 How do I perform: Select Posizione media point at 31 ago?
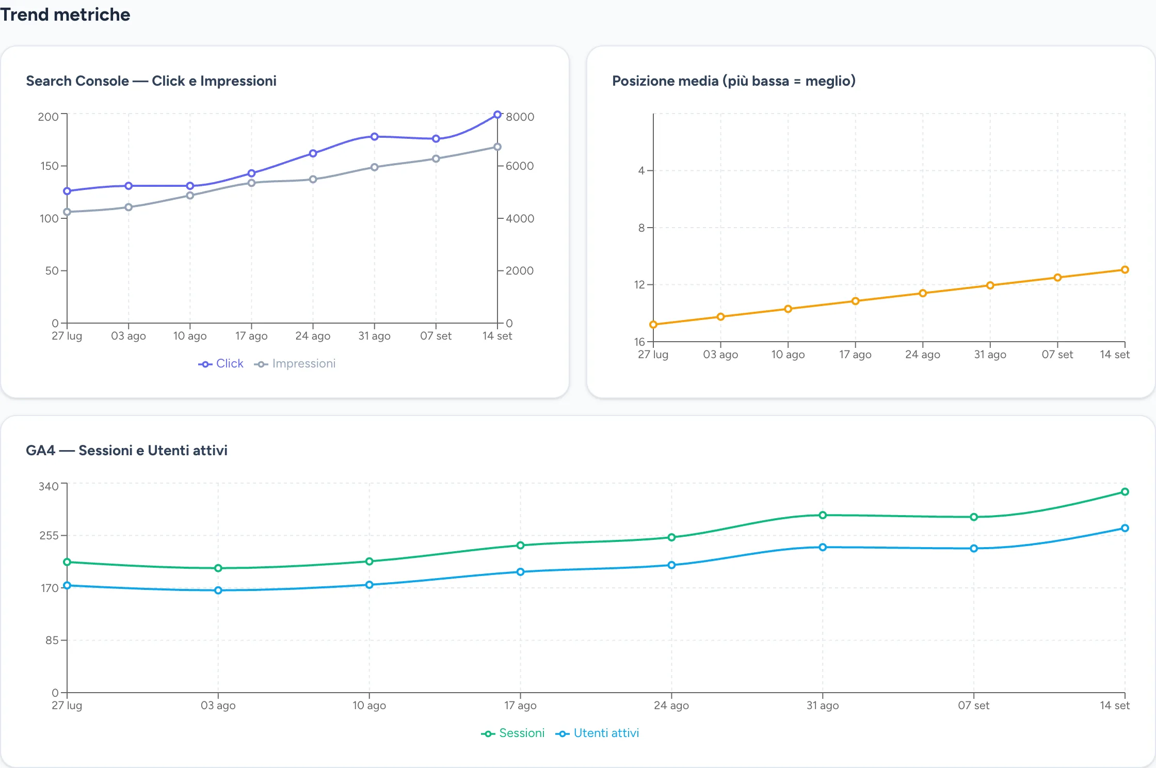990,285
